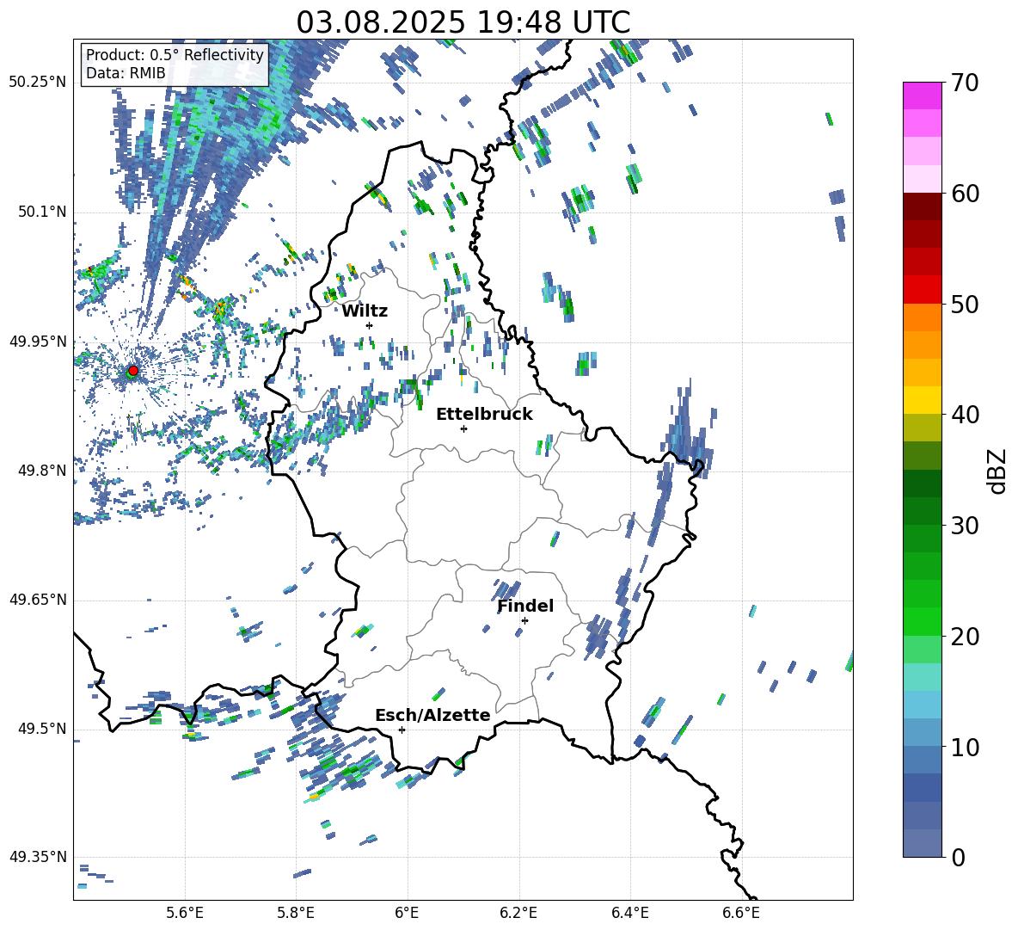
Task: Click the 49.5°N latitude label
Action: click(x=42, y=729)
